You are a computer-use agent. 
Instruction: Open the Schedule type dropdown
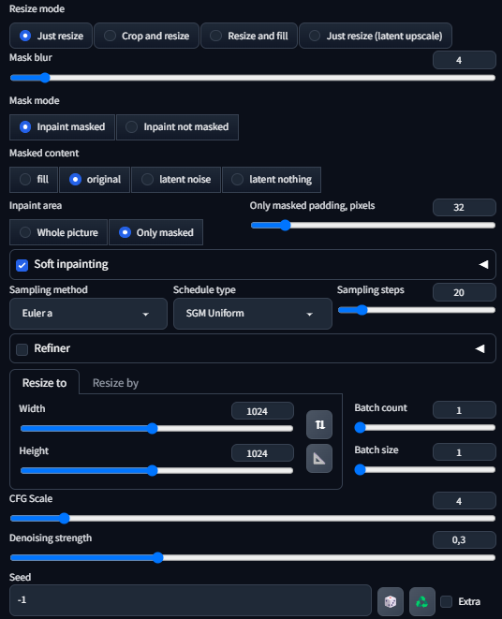tap(253, 314)
